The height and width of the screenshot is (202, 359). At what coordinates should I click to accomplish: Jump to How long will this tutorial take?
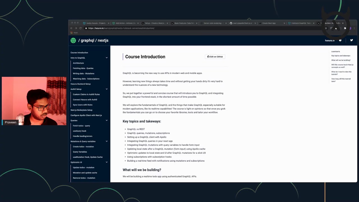341,80
